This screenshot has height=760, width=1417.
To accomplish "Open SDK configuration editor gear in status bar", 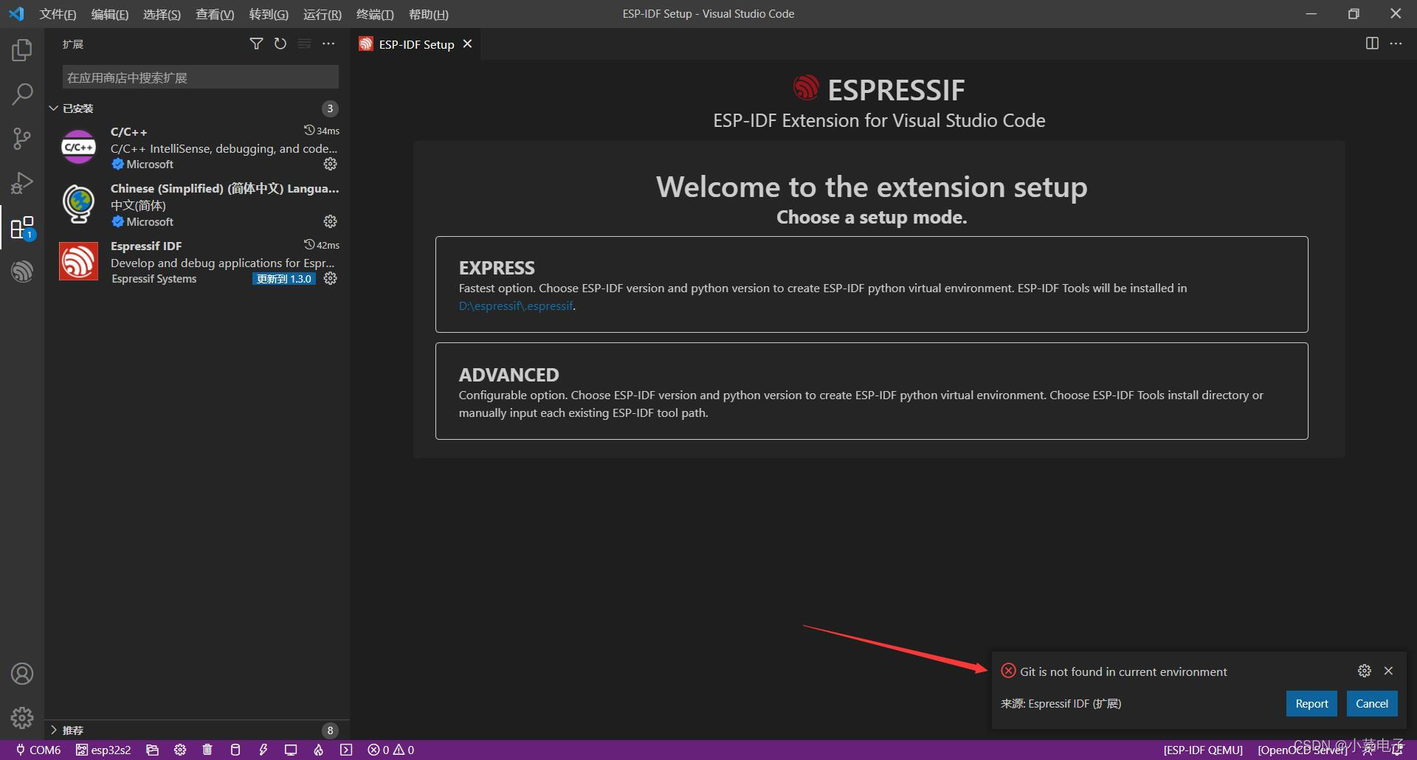I will [x=180, y=750].
